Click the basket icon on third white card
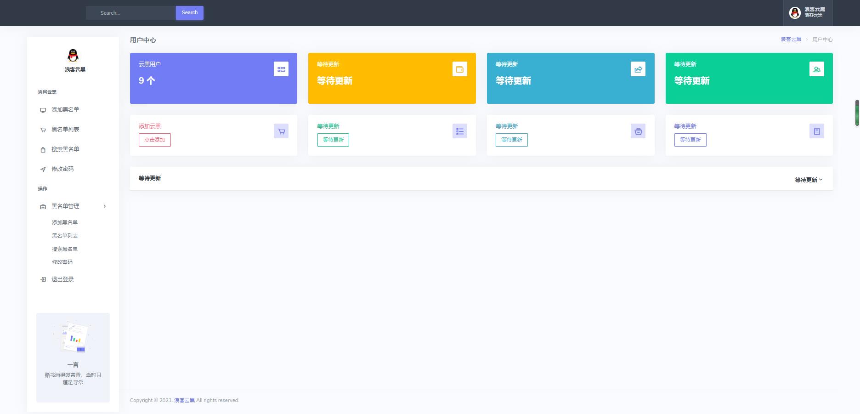 638,131
